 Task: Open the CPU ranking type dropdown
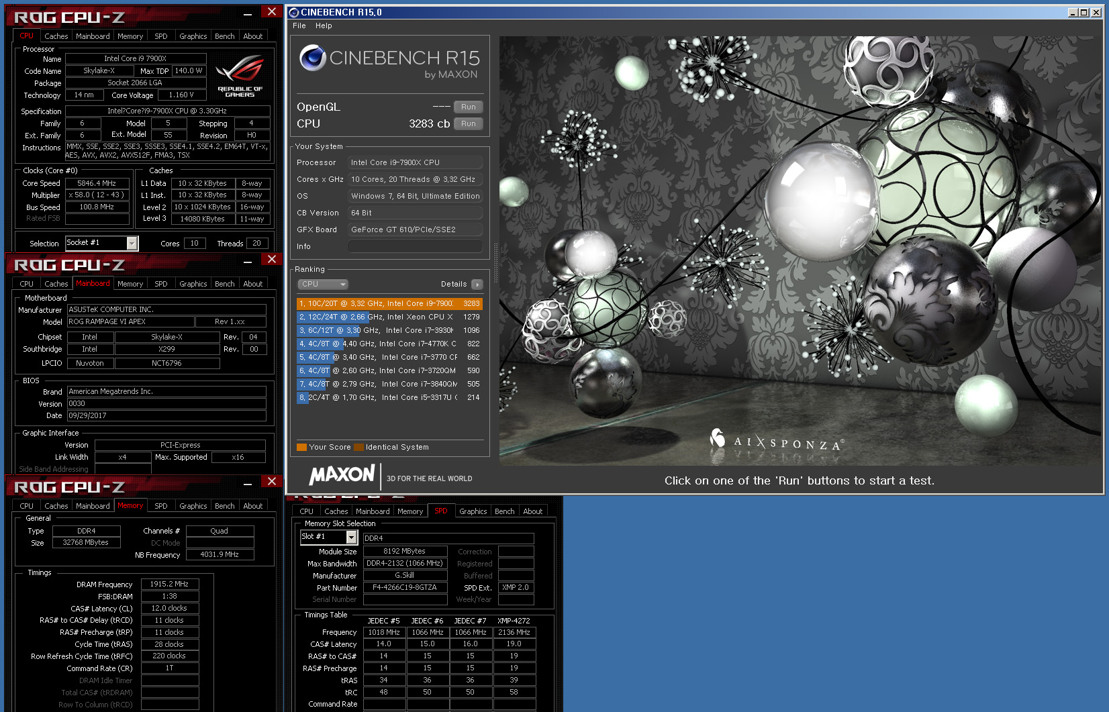323,284
